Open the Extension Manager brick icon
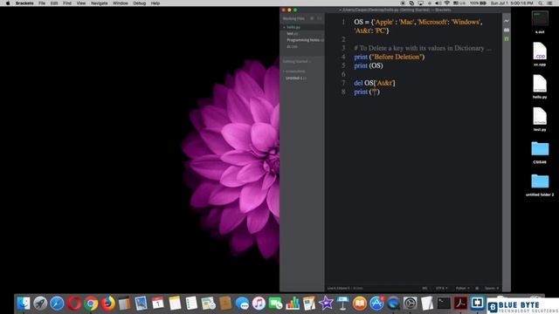The image size is (559, 314). click(x=507, y=30)
